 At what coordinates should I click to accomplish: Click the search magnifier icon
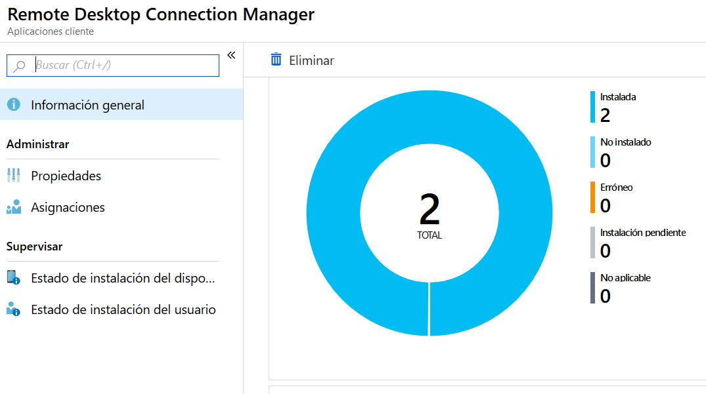coord(19,66)
